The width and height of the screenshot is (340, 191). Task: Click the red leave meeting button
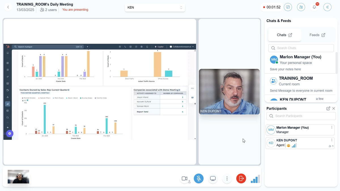point(241,178)
